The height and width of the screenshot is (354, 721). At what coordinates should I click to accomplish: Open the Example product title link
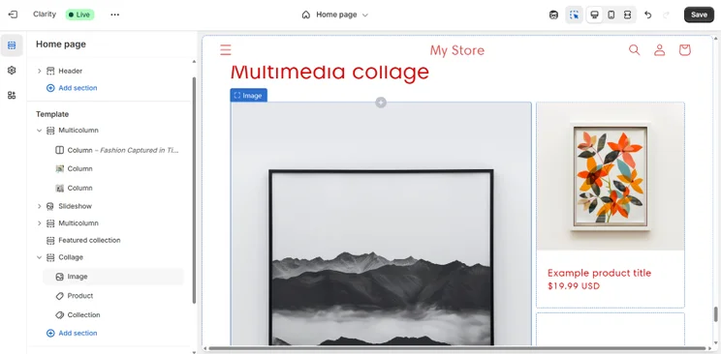[x=599, y=273]
